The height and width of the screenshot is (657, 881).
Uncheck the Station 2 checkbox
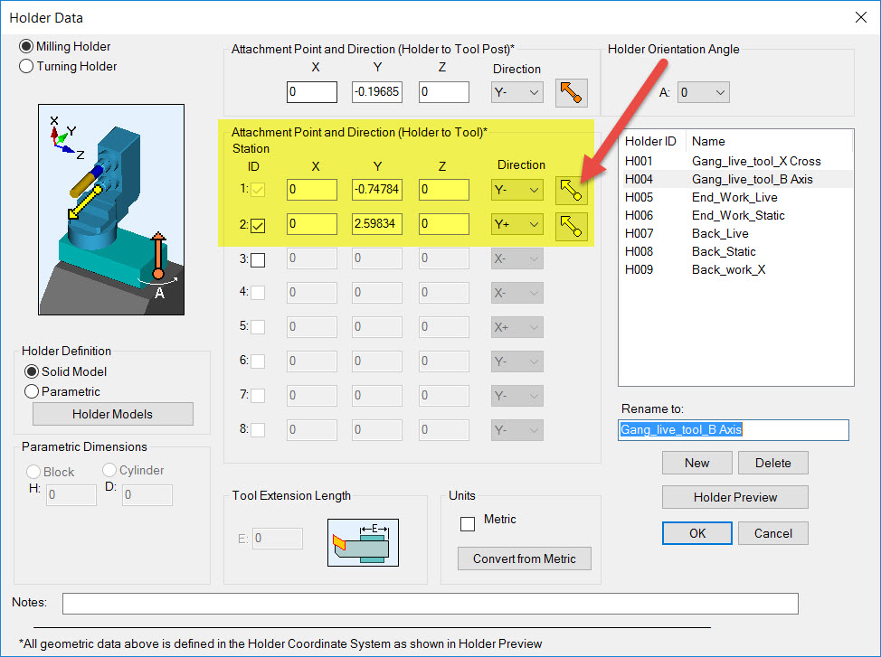pyautogui.click(x=259, y=223)
